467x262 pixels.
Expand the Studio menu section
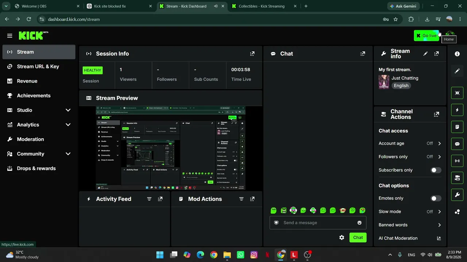39,110
